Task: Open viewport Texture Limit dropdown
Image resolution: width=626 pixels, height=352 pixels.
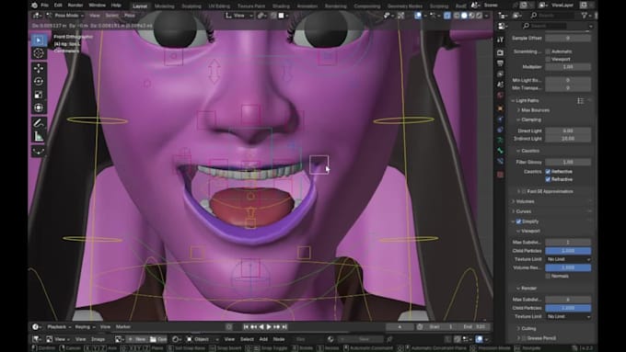Action: pos(568,259)
